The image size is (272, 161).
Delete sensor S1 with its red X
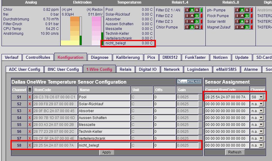coord(30,97)
